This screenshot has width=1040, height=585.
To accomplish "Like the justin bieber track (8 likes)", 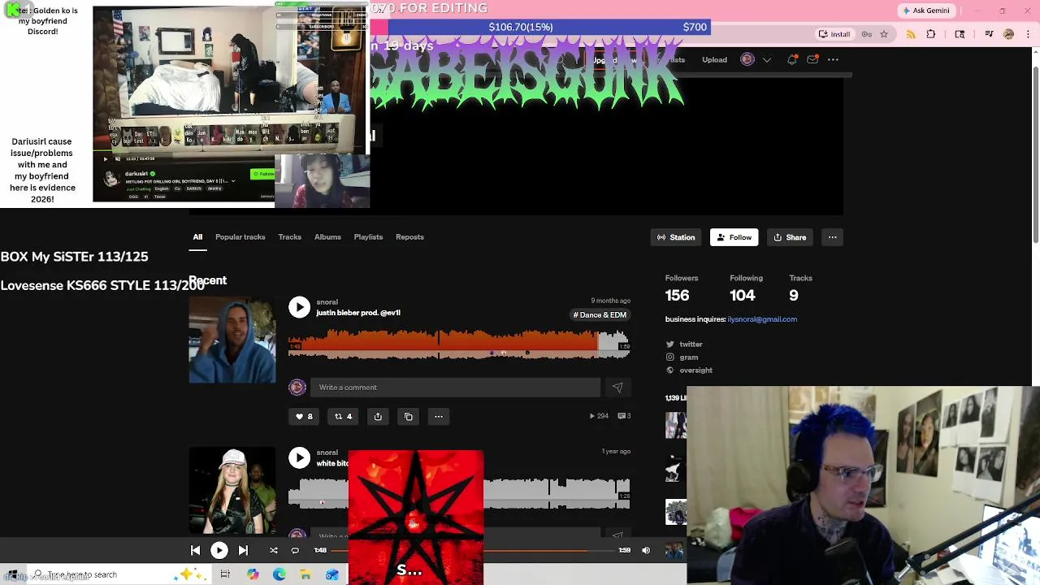I will coord(304,417).
